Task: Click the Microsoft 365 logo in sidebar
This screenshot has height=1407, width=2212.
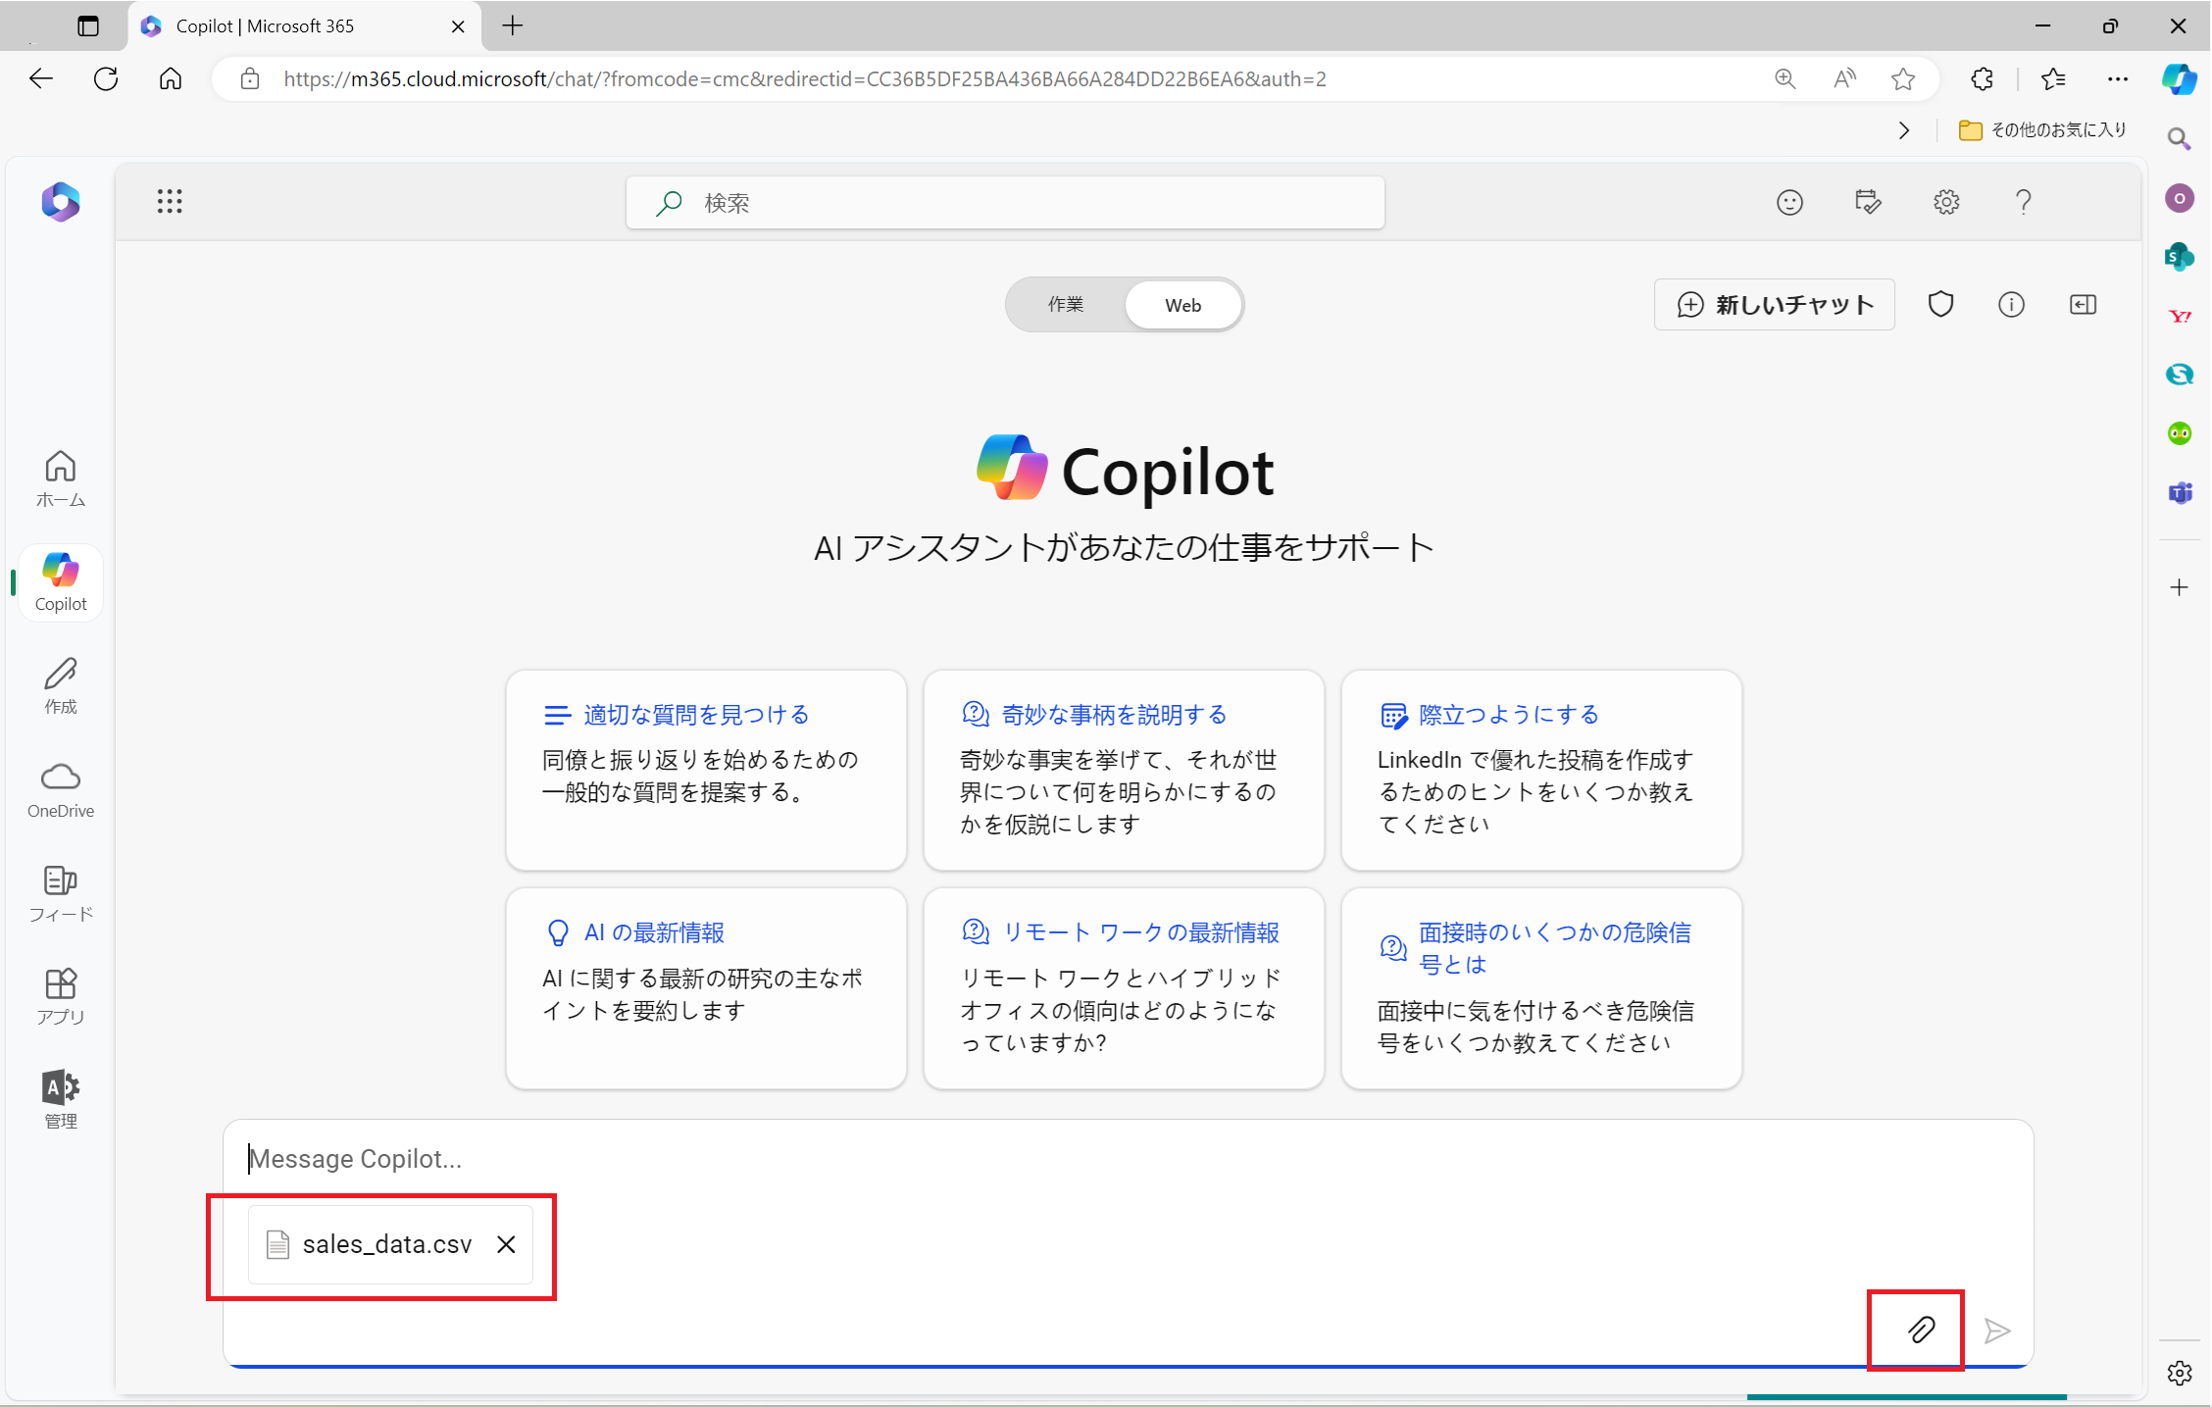Action: point(61,202)
